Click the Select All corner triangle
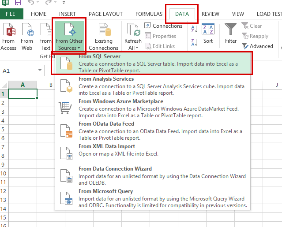Screen dimensions: 282x227 click(x=4, y=85)
